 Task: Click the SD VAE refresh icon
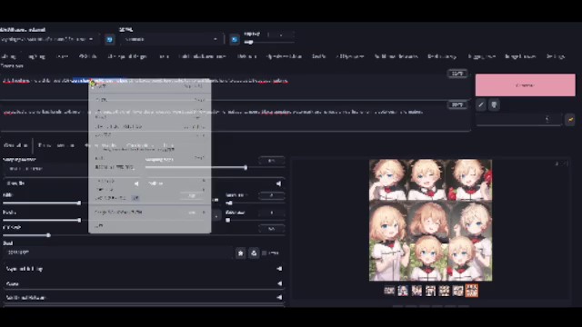[x=235, y=39]
